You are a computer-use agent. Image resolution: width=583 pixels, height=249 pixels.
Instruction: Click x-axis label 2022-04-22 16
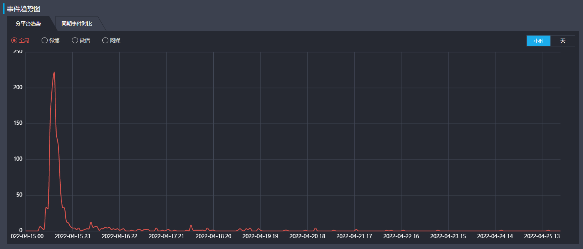pyautogui.click(x=401, y=236)
